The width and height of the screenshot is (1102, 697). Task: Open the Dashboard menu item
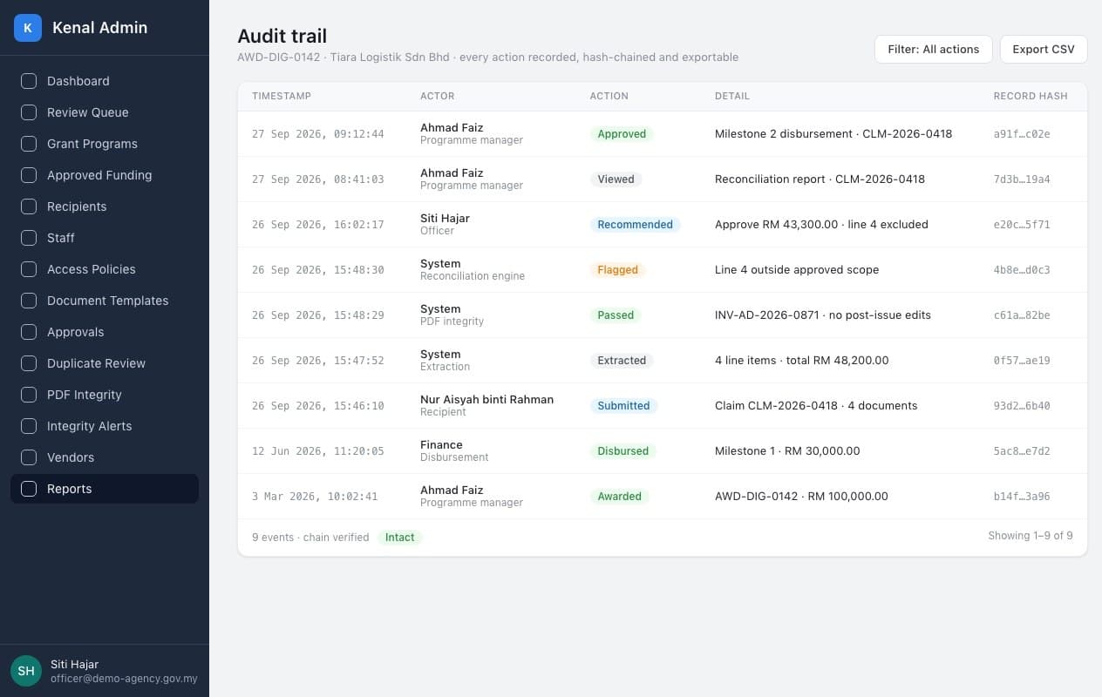105,81
